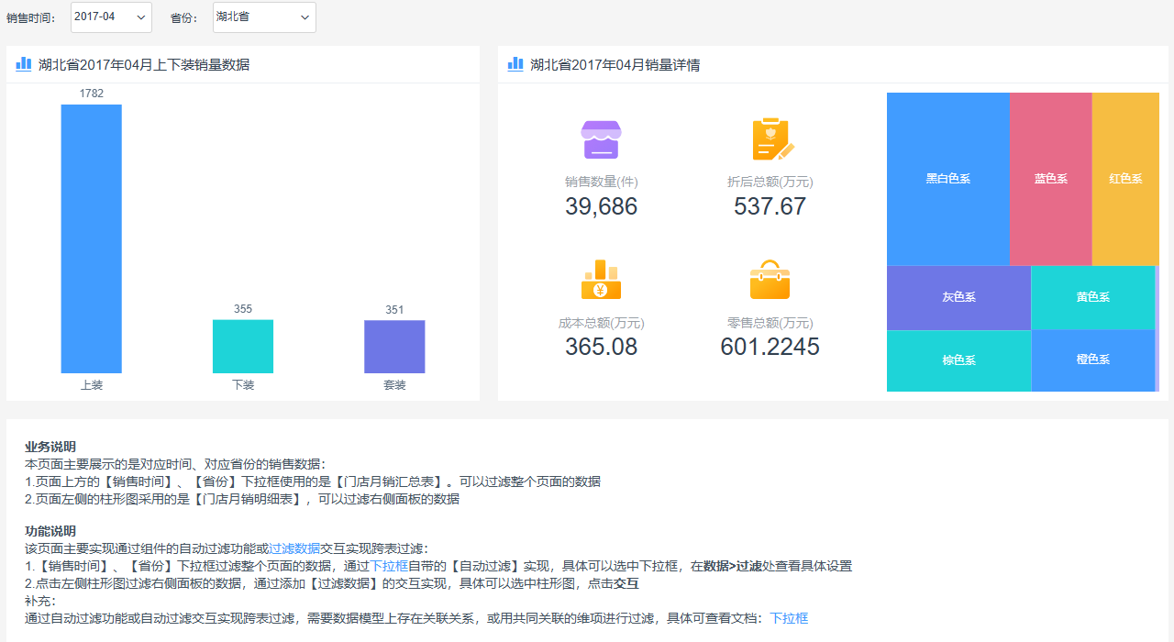The image size is (1174, 642).
Task: Click the 棕色系 treemap segment
Action: coord(958,360)
